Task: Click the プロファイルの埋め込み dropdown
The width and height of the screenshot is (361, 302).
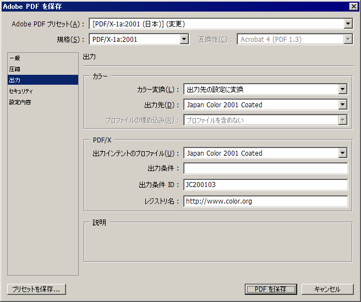Action: click(265, 120)
